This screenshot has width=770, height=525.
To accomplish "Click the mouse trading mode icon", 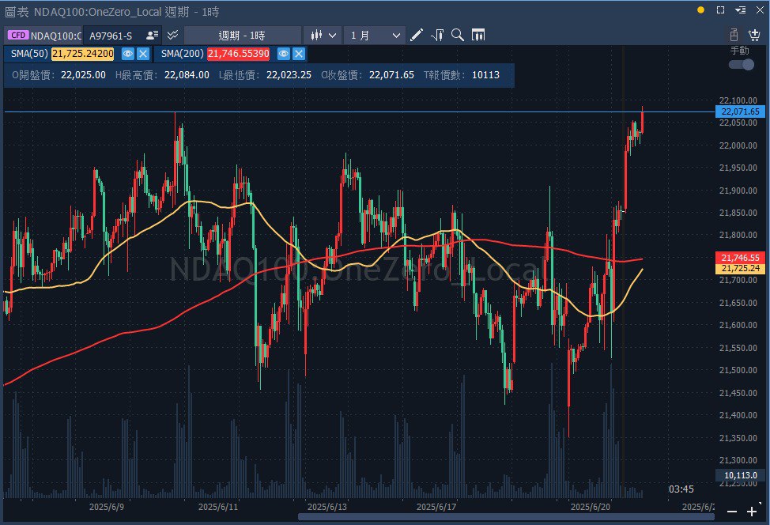I will 734,36.
